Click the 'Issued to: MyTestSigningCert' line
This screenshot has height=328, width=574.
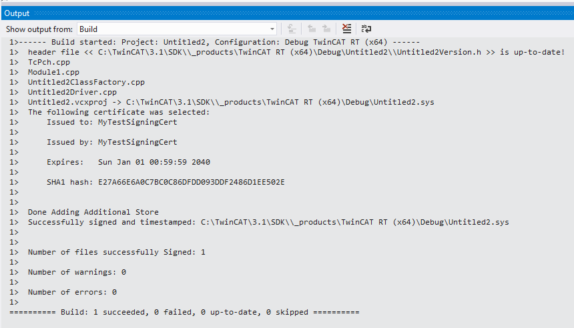tap(111, 122)
